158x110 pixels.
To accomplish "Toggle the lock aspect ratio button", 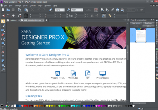I will [72, 16].
